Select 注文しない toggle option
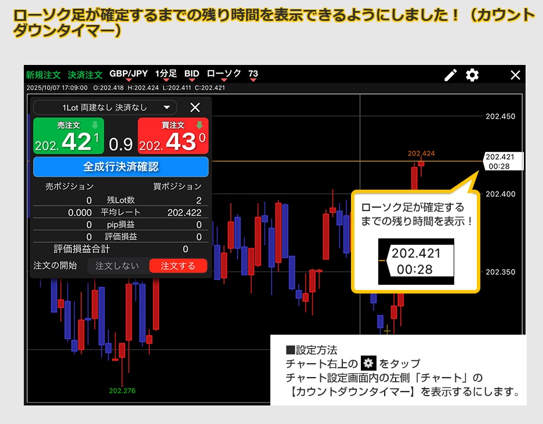Screen dimensions: 543x424 click(117, 266)
